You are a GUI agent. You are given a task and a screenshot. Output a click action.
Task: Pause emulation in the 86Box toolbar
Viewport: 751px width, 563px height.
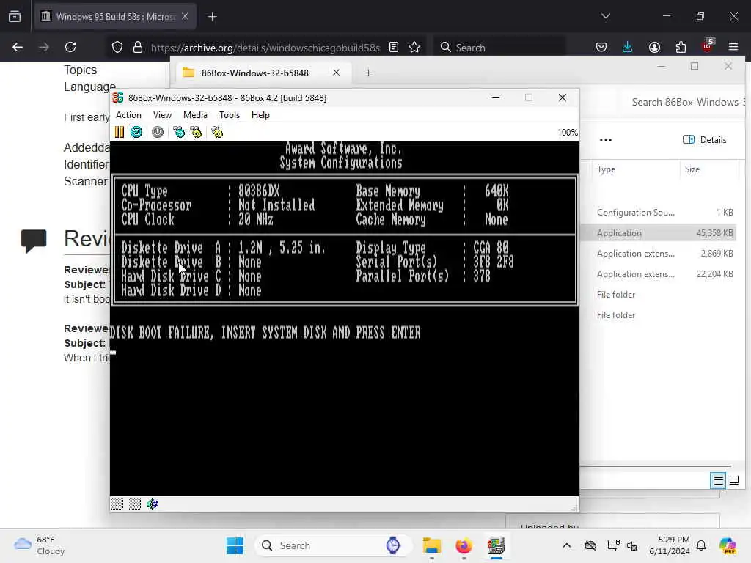[120, 132]
